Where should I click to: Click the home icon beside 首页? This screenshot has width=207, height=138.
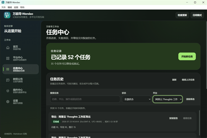coord(8,48)
